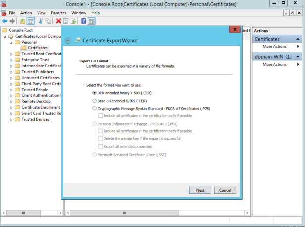This screenshot has width=305, height=227.
Task: Click details pane scroll right arrow
Action: pos(247,213)
